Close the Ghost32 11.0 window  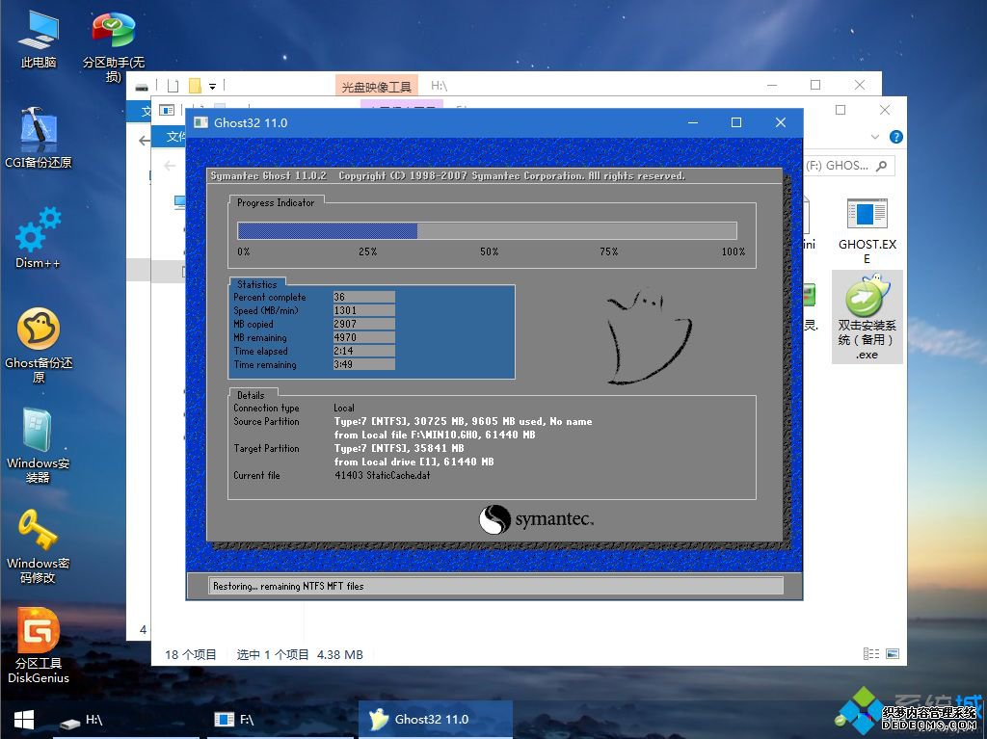[781, 122]
